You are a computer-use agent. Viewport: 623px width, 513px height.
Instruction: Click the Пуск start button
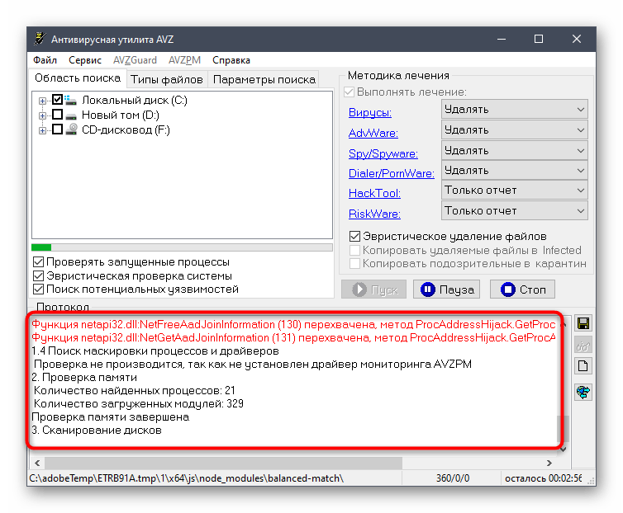point(373,289)
